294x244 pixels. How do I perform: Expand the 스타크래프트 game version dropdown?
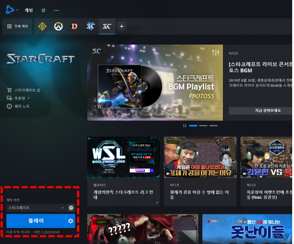coord(36,208)
